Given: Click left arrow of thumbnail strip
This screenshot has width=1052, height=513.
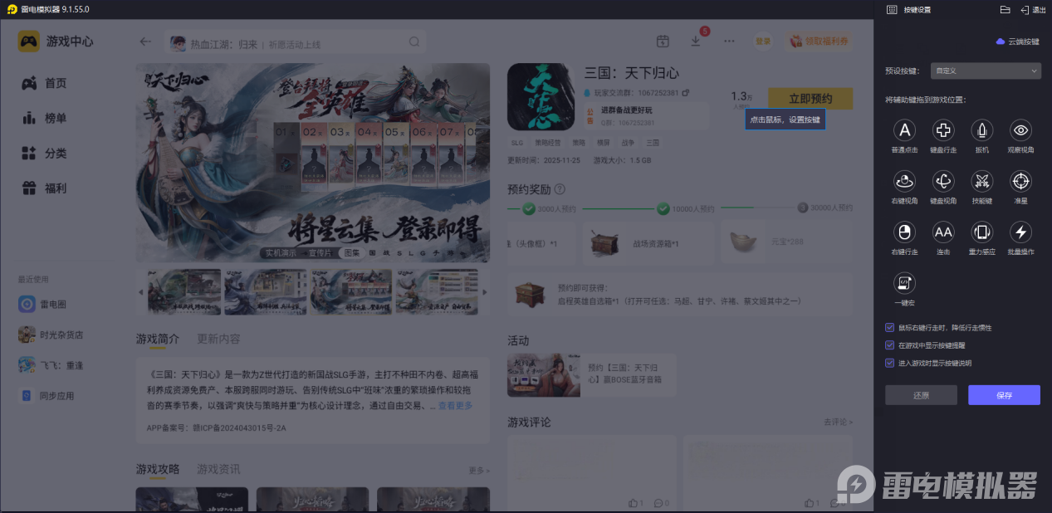Looking at the screenshot, I should [x=139, y=292].
